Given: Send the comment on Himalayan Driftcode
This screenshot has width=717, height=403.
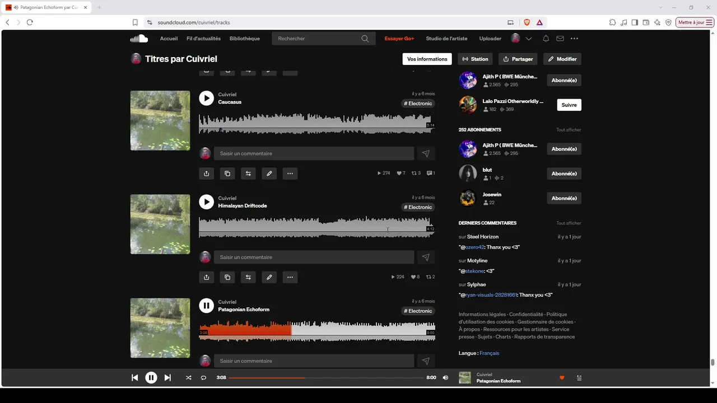Looking at the screenshot, I should 426,257.
